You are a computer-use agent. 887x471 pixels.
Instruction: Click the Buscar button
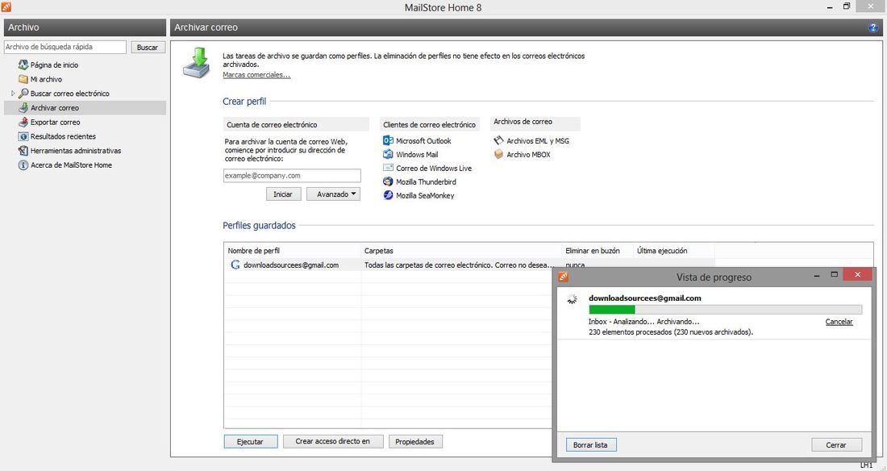pos(147,47)
